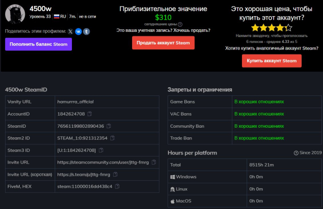Rate the account four stars
Viewport: 323px width, 209px height.
point(280,28)
